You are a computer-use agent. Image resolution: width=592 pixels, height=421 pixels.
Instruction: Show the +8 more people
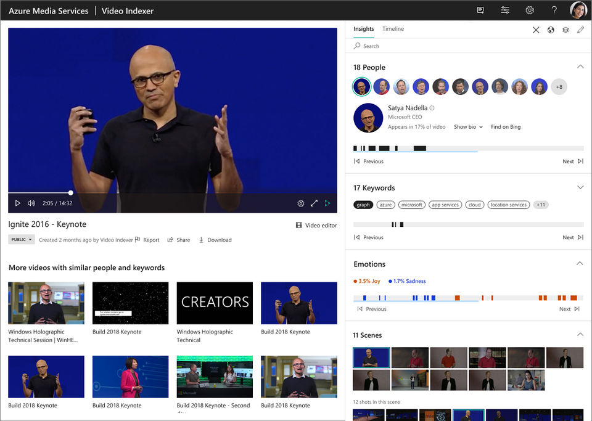coord(559,87)
